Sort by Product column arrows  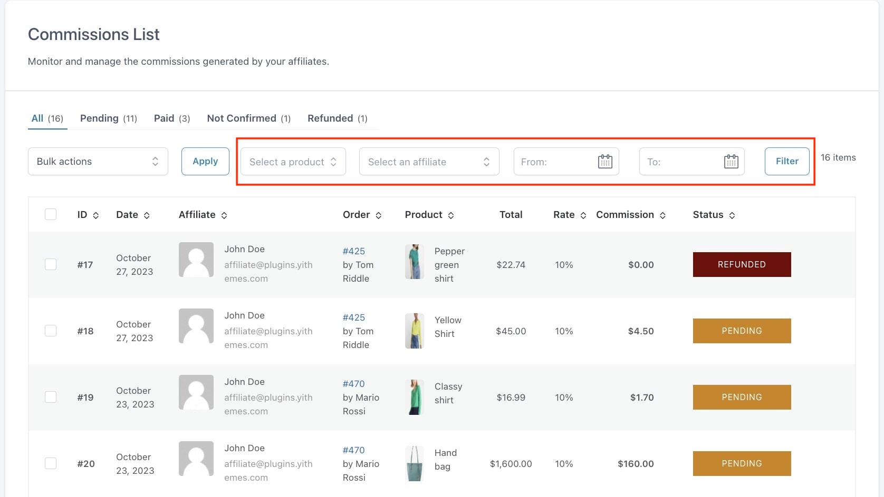451,215
